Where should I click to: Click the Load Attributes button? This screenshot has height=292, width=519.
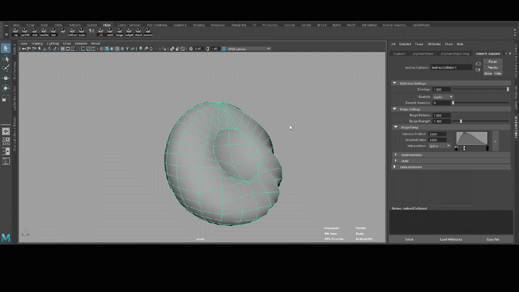pyautogui.click(x=451, y=239)
